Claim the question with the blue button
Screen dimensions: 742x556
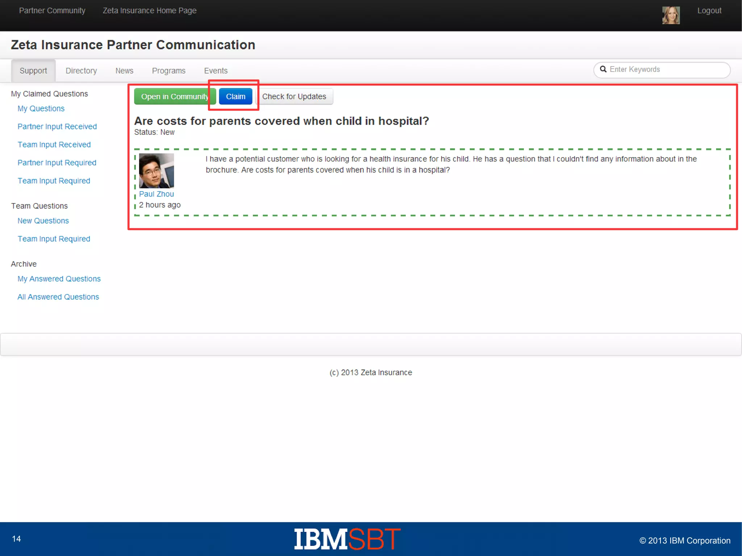coord(235,96)
